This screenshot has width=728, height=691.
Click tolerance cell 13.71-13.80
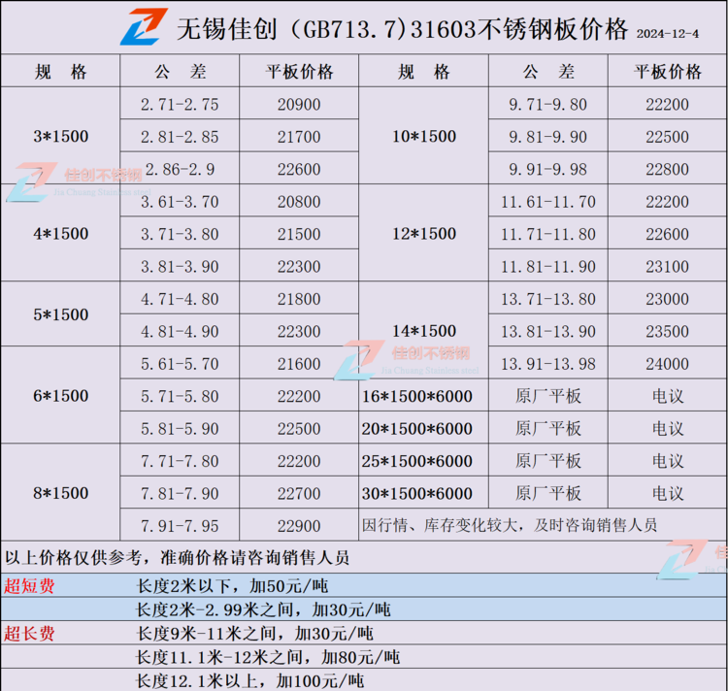pos(547,298)
